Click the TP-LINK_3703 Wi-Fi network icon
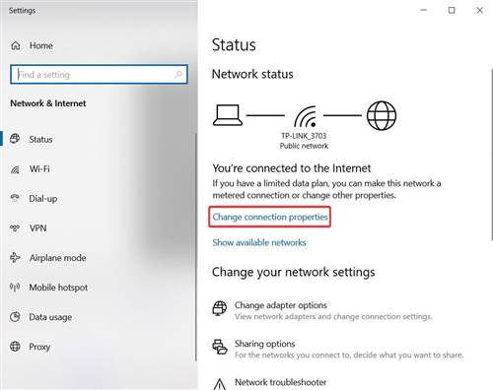This screenshot has width=493, height=390. [x=305, y=116]
